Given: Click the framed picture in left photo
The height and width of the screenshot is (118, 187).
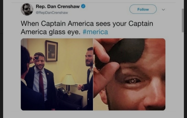Looking at the screenshot, I should point(51,51).
